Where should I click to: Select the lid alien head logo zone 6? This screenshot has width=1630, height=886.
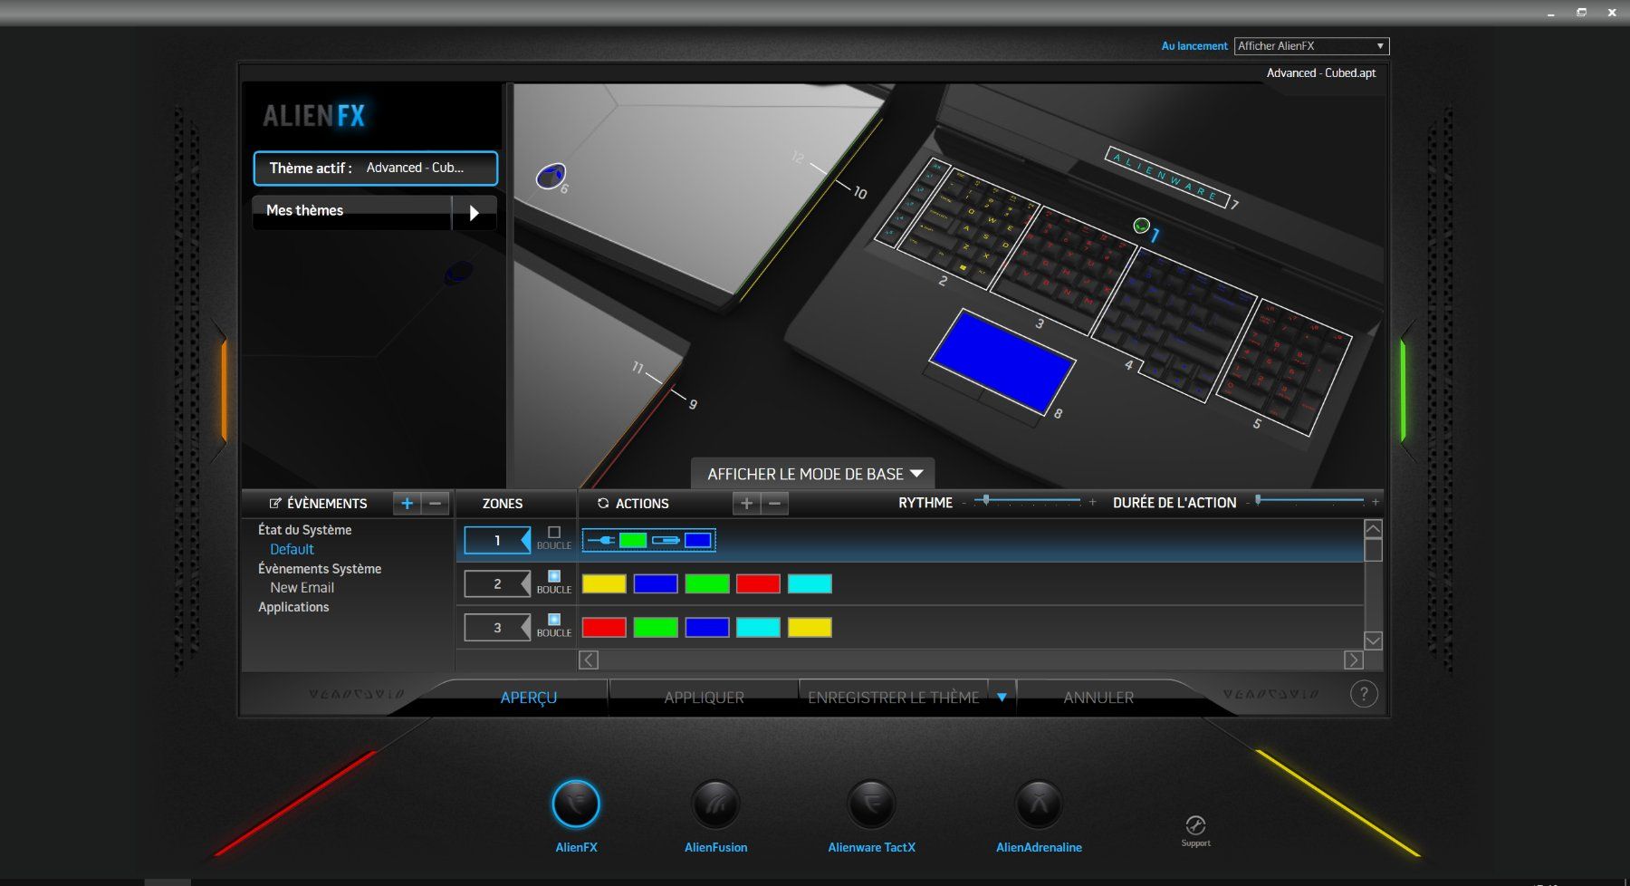[550, 176]
